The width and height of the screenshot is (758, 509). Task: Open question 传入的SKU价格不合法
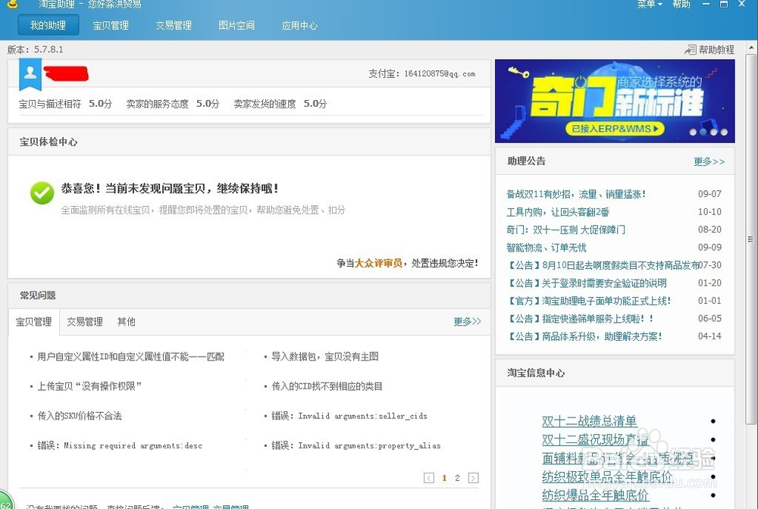[80, 416]
